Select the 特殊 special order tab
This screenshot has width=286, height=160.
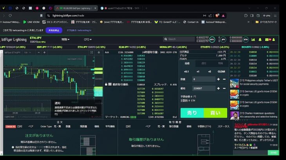coord(220,63)
